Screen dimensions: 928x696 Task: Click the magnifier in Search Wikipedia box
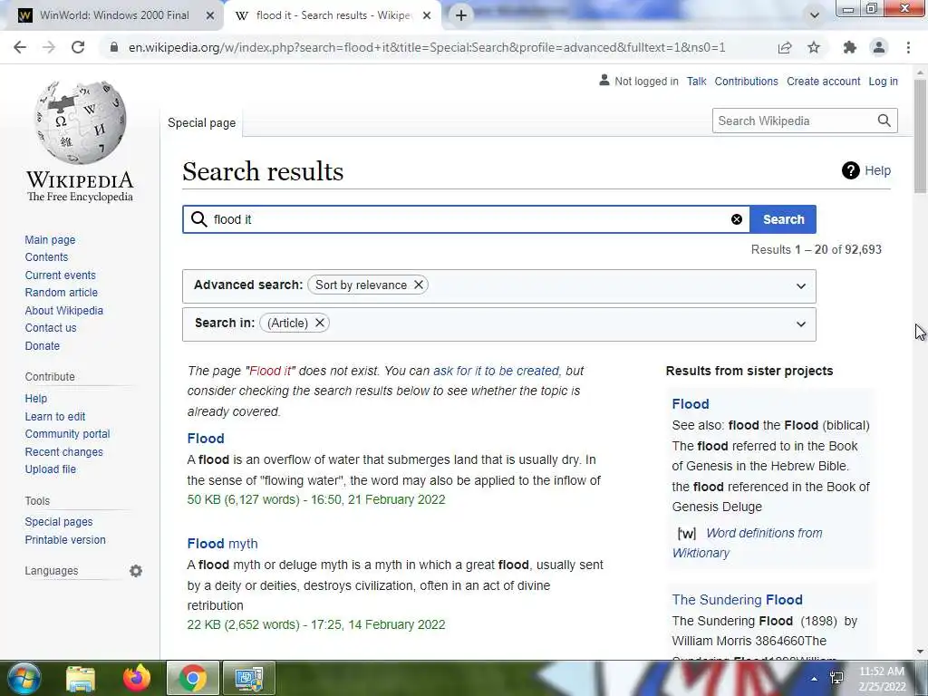(x=884, y=121)
